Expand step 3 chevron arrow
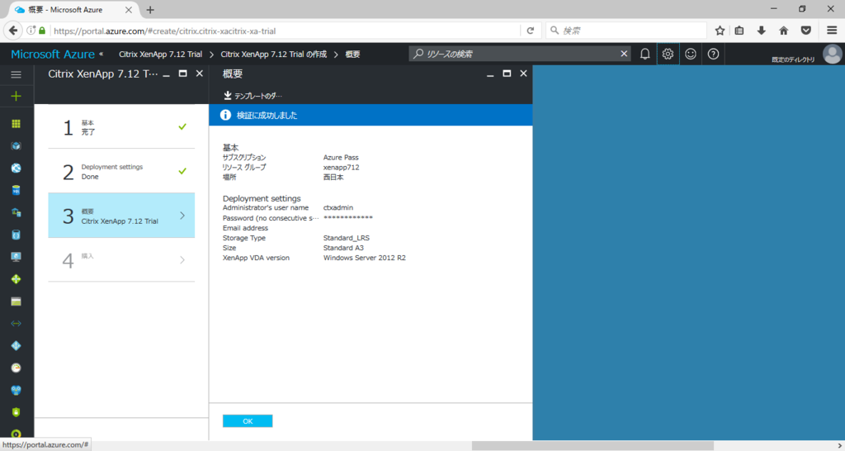 182,216
